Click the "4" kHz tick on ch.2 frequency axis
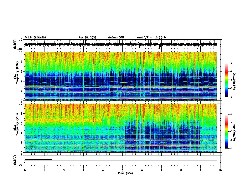The width and height of the screenshot is (248, 191). (x=22, y=133)
